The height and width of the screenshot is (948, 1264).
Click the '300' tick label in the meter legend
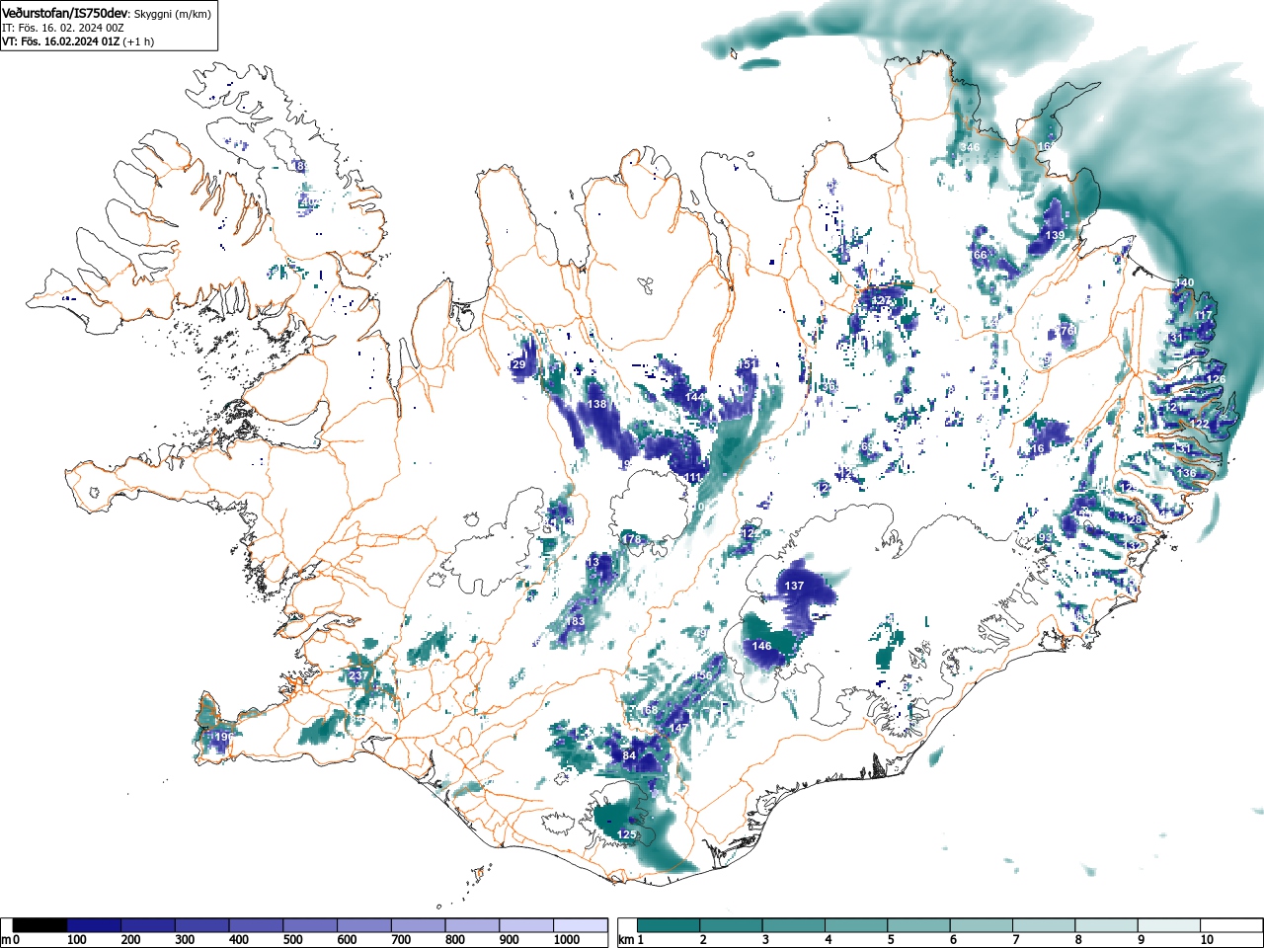[185, 940]
